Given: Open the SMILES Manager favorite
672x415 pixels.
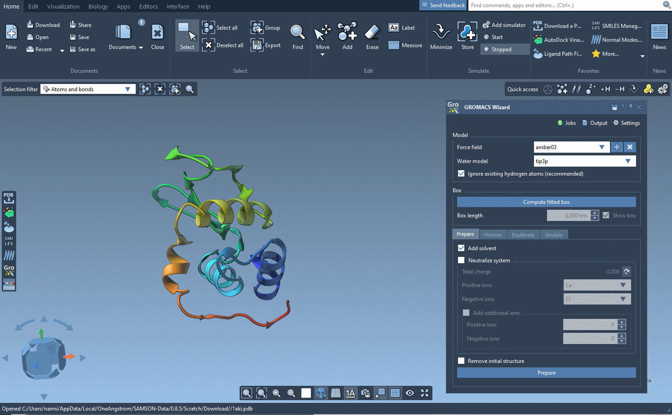Looking at the screenshot, I should click(616, 26).
